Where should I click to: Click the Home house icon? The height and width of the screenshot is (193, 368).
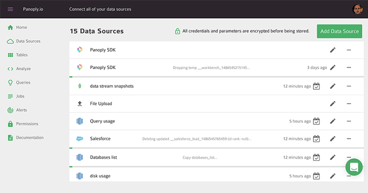click(x=10, y=28)
